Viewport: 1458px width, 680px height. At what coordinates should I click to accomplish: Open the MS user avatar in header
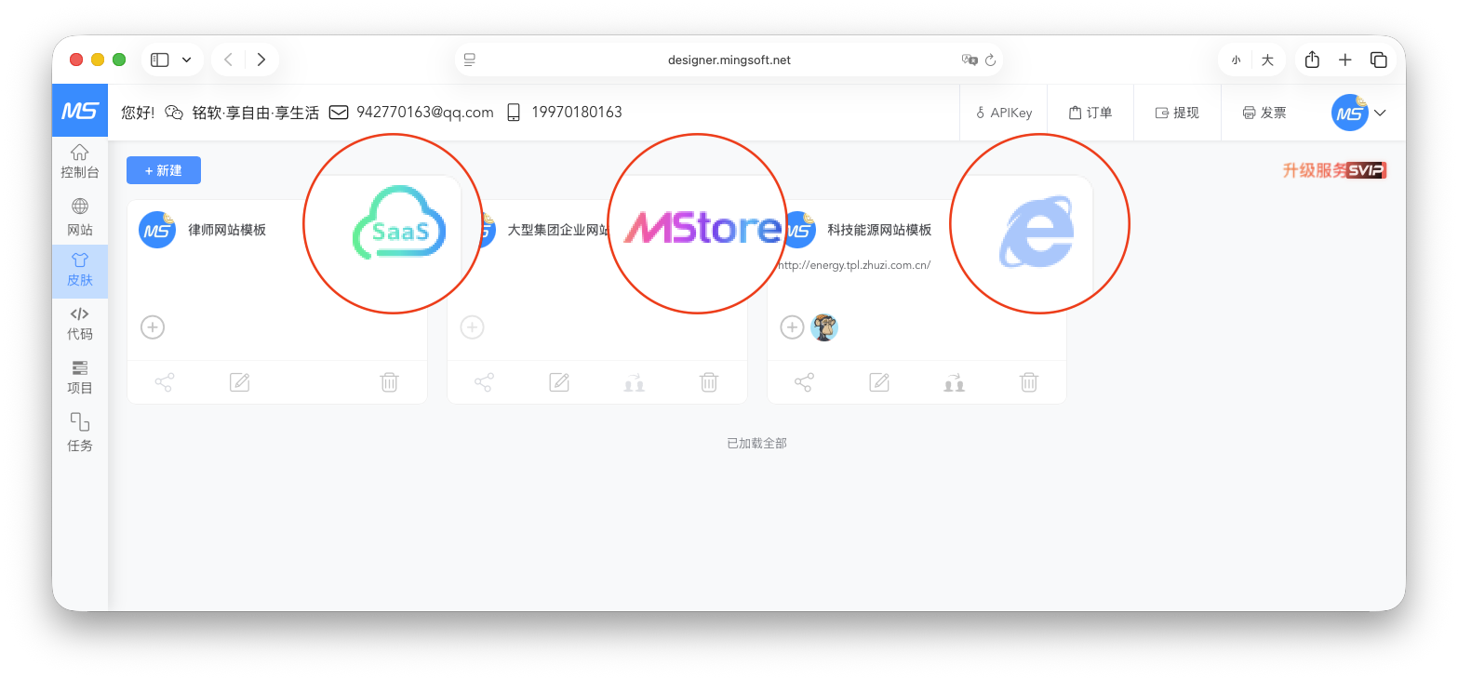tap(1349, 113)
